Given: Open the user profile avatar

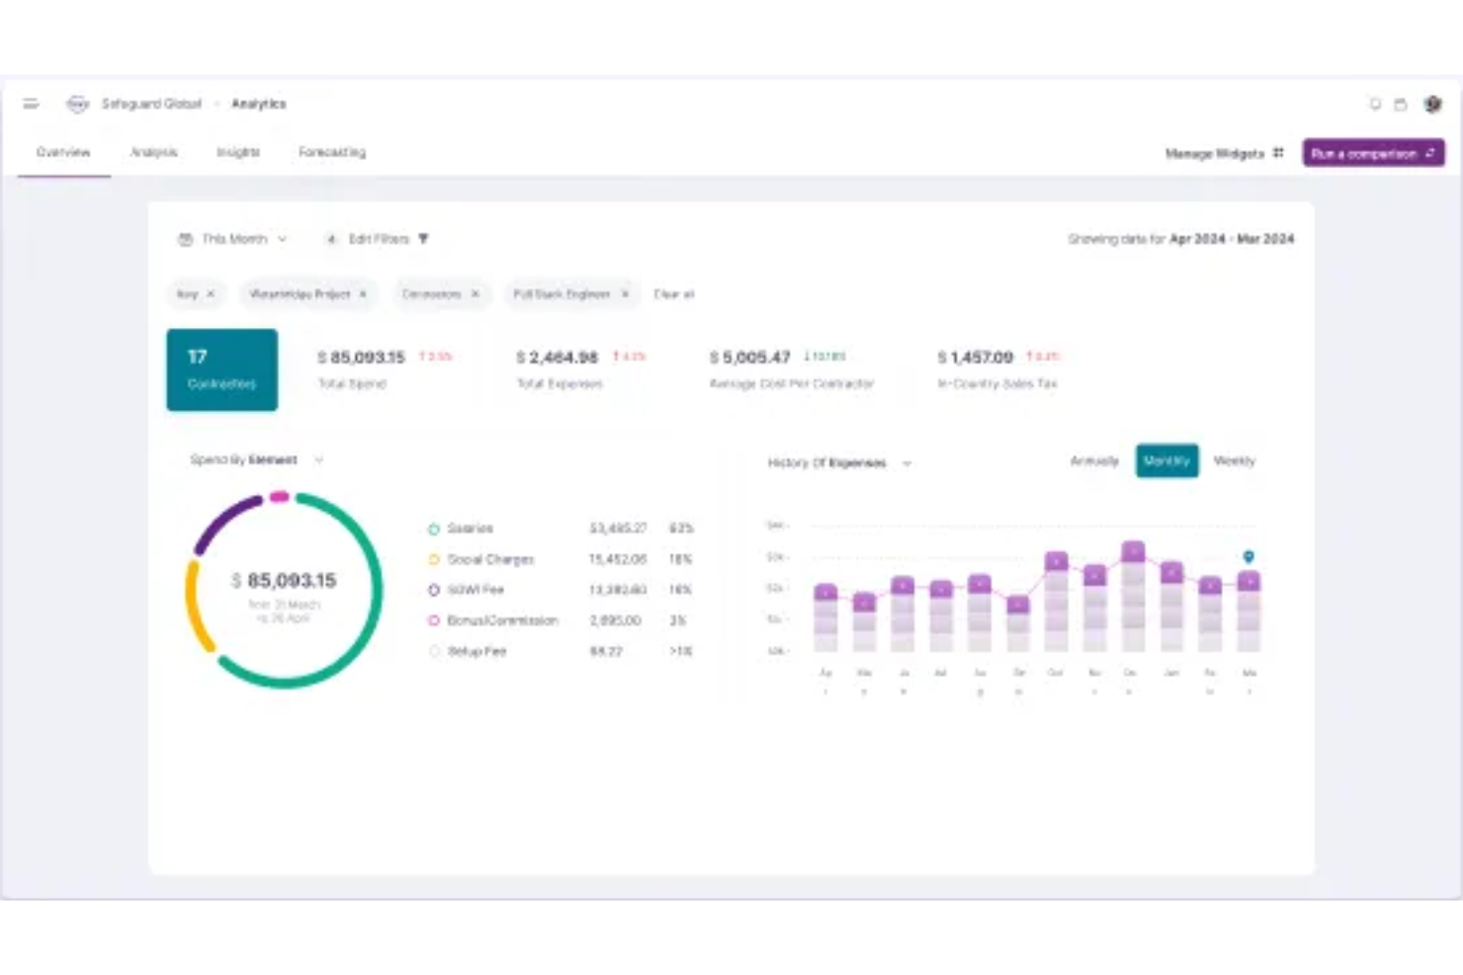Looking at the screenshot, I should pos(1432,104).
